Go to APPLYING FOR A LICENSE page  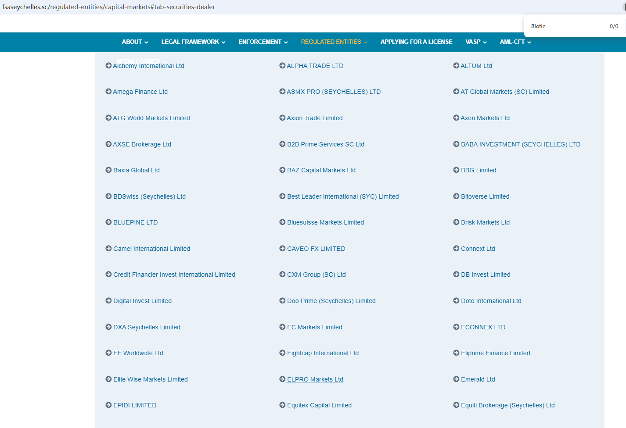click(x=416, y=42)
